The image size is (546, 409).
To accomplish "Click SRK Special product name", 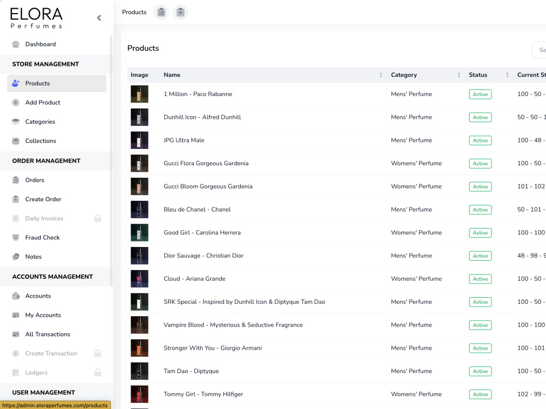I will pyautogui.click(x=245, y=302).
